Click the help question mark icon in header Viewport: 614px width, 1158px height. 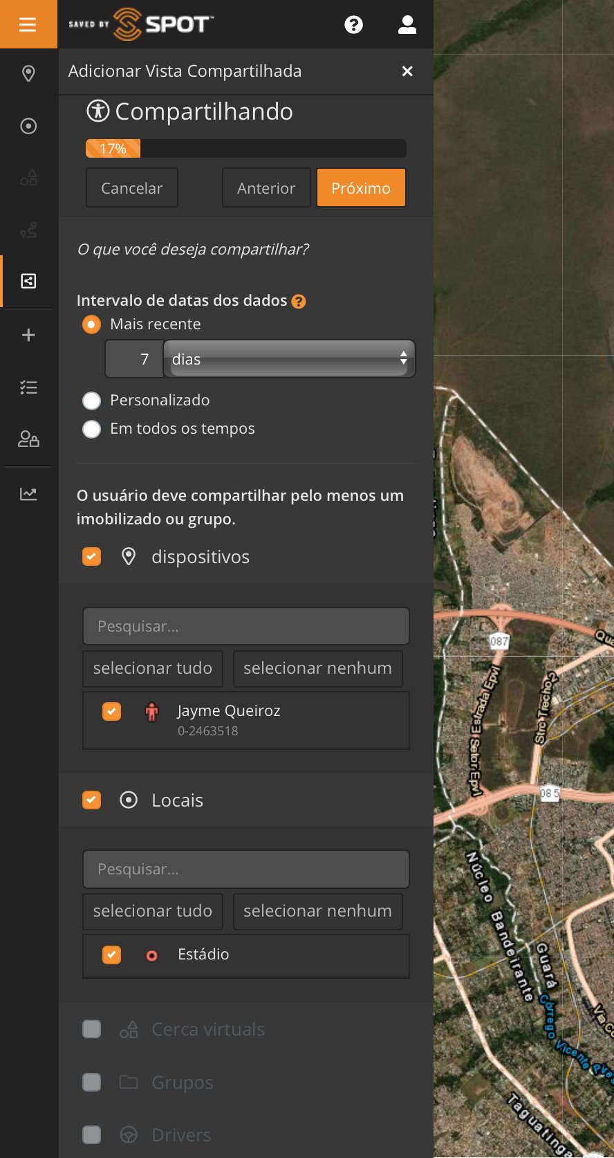coord(353,25)
